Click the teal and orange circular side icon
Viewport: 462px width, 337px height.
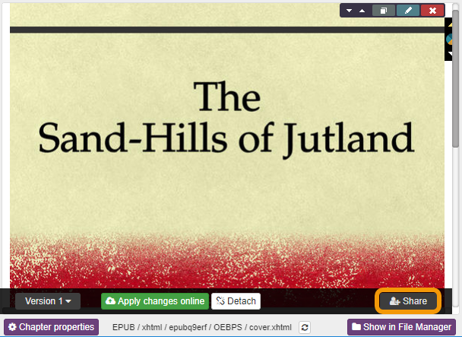point(448,39)
